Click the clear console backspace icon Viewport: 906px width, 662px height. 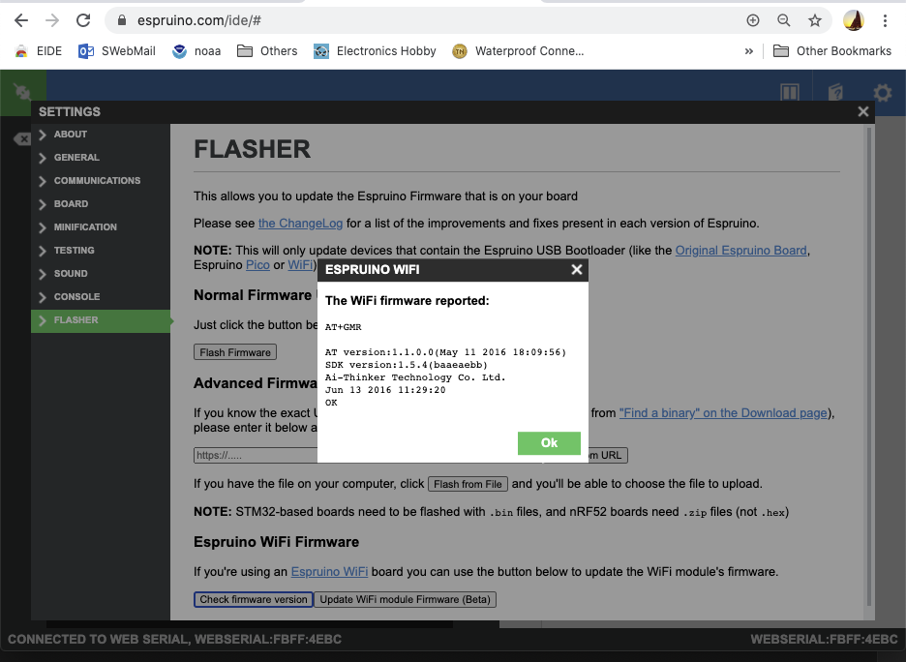click(22, 138)
